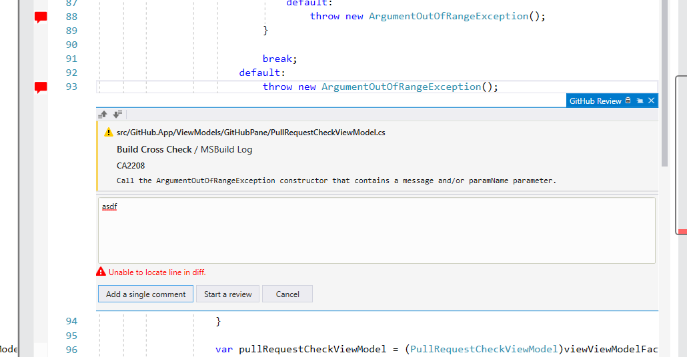Click the Unable to locate line in diff message
Image resolution: width=687 pixels, height=357 pixels.
tap(157, 272)
